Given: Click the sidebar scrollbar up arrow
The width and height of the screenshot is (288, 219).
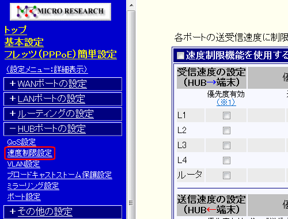Looking at the screenshot, I should (x=131, y=5).
